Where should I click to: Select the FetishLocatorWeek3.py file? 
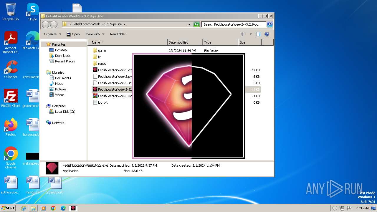112,77
